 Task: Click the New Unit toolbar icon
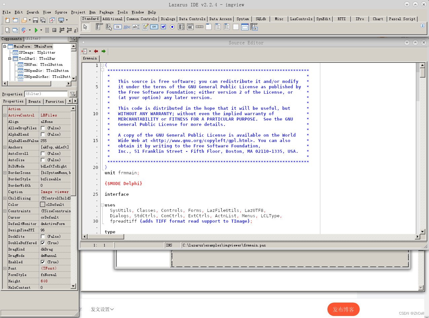pyautogui.click(x=7, y=20)
